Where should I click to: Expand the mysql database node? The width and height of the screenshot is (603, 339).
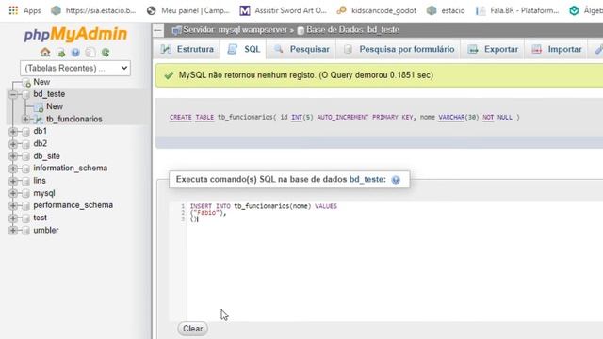coord(13,193)
